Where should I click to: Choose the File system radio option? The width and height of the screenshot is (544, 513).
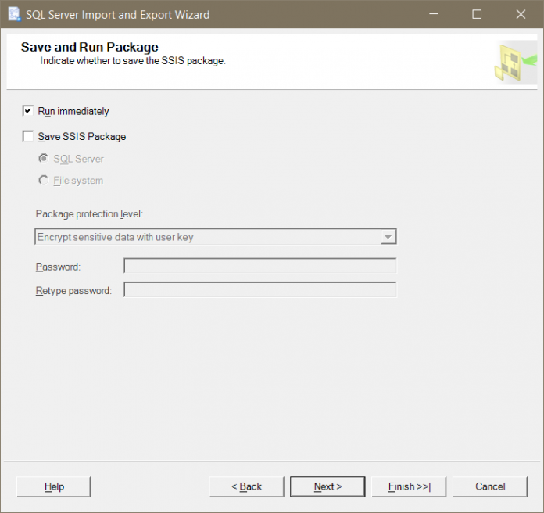point(44,181)
